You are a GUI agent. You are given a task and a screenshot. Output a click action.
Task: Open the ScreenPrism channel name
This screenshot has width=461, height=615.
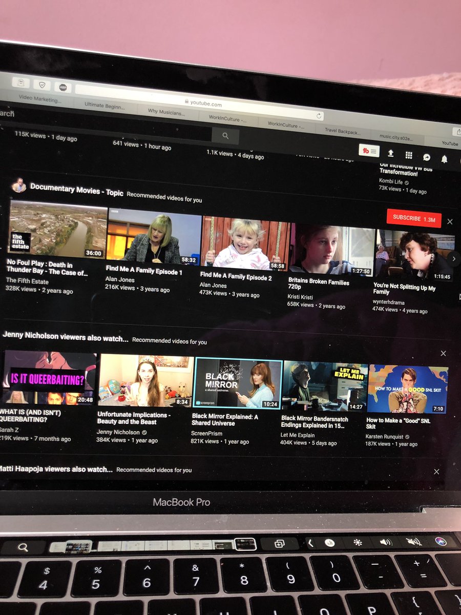[x=205, y=433]
